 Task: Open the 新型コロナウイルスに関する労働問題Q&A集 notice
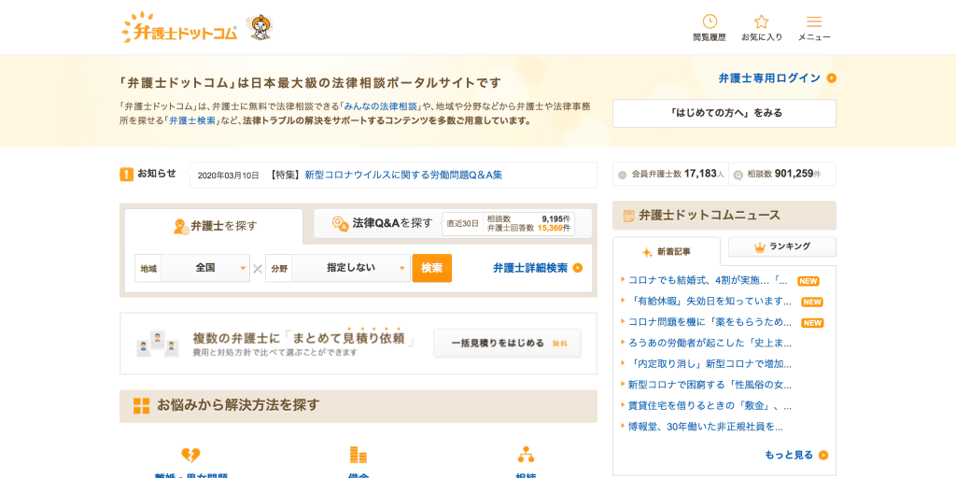403,175
